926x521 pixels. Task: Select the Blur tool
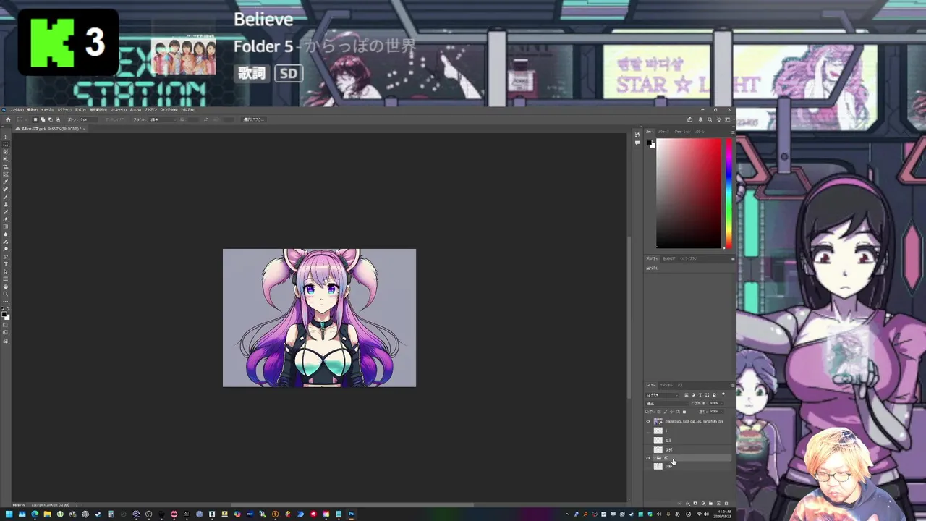[6, 234]
